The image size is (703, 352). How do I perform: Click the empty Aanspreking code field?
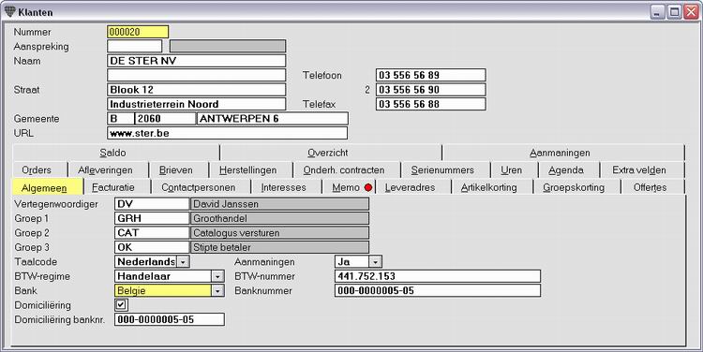[134, 46]
